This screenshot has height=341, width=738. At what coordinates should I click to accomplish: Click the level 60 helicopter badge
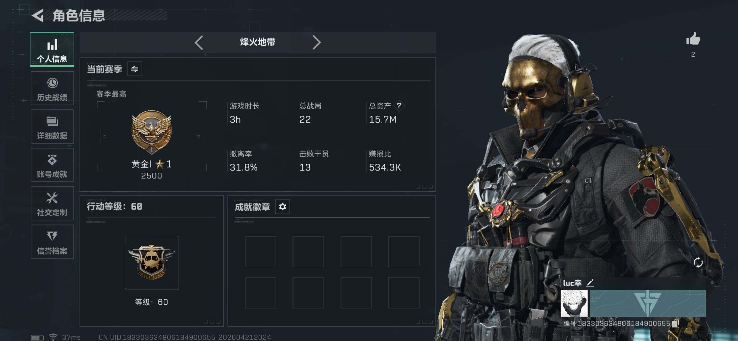(x=151, y=263)
